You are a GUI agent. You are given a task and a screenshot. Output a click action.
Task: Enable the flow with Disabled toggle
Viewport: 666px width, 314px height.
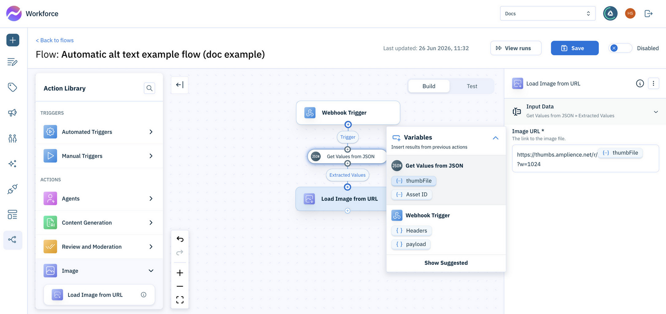620,48
